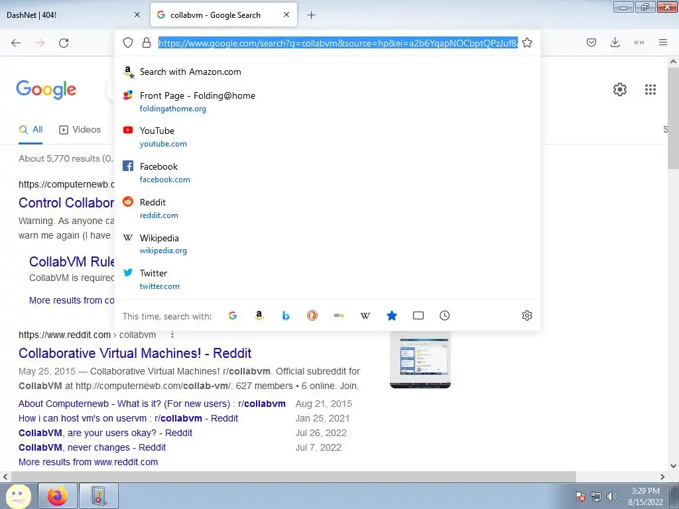
Task: Open the Twitter suggestion
Action: [x=328, y=279]
